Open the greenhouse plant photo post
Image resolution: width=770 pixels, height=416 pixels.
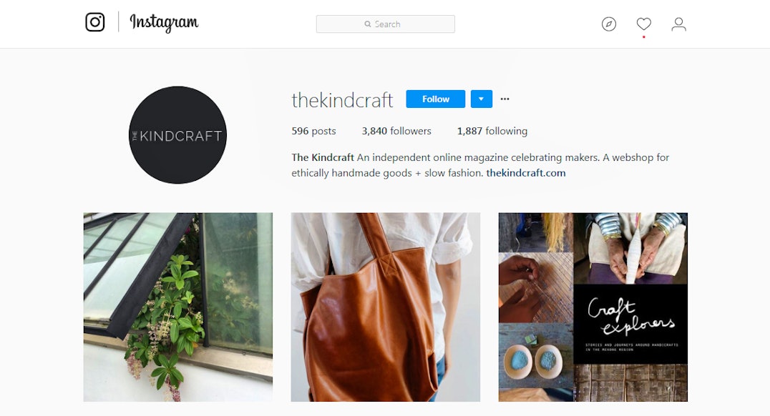[177, 307]
